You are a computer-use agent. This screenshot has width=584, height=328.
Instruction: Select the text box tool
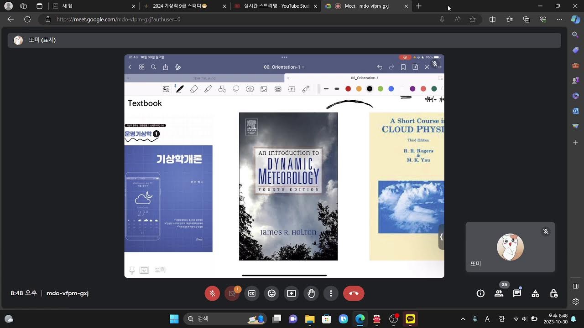tap(292, 89)
